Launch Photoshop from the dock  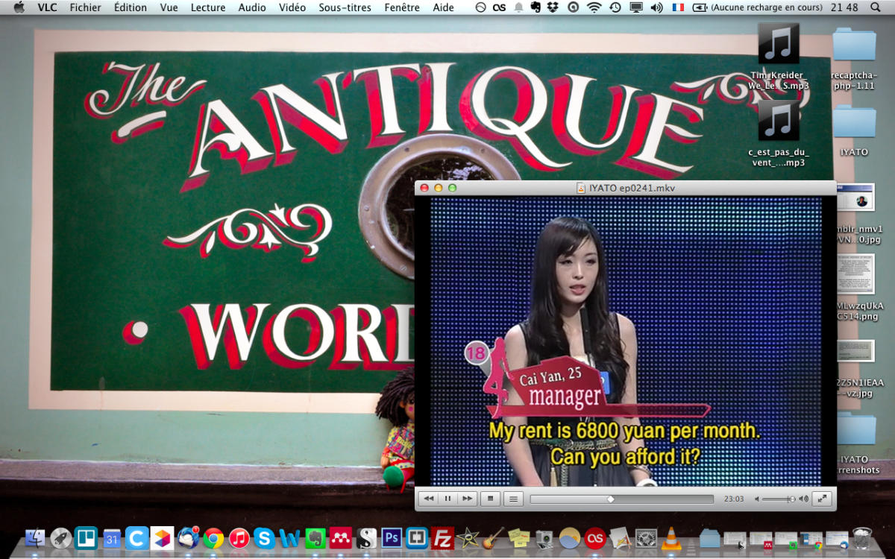pyautogui.click(x=392, y=538)
